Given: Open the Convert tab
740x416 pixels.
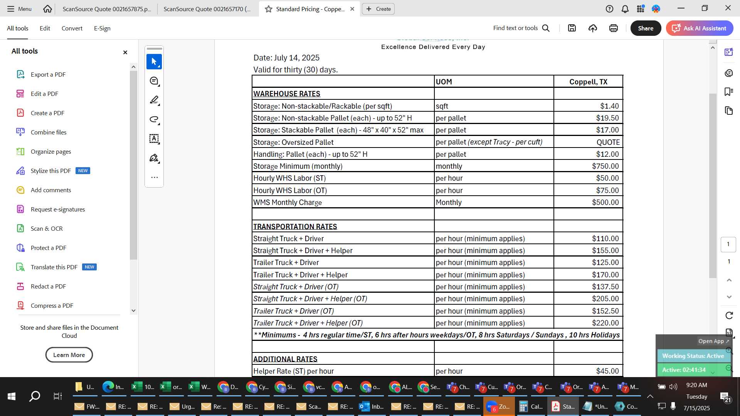Looking at the screenshot, I should (72, 28).
